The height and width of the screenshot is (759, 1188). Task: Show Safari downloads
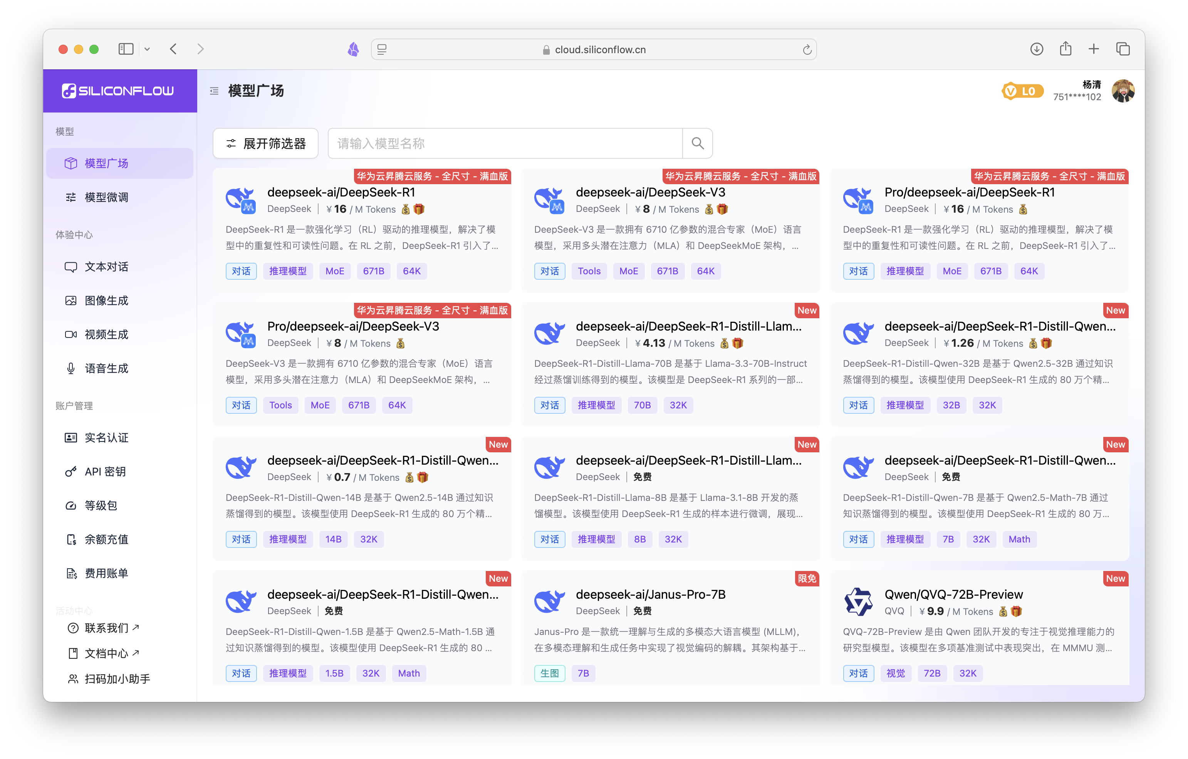coord(1037,49)
